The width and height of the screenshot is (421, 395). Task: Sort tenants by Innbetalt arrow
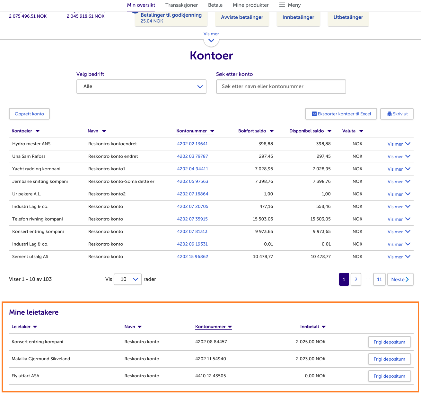(324, 327)
